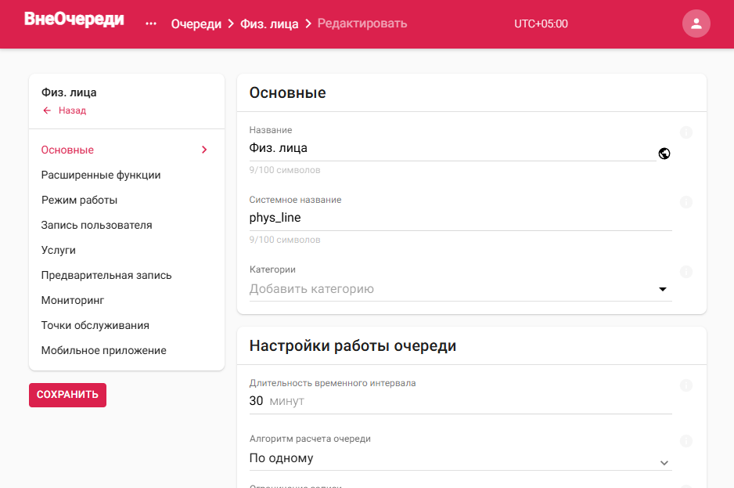Go to Физ. лица breadcrumb
Image resolution: width=734 pixels, height=488 pixels.
pyautogui.click(x=269, y=24)
